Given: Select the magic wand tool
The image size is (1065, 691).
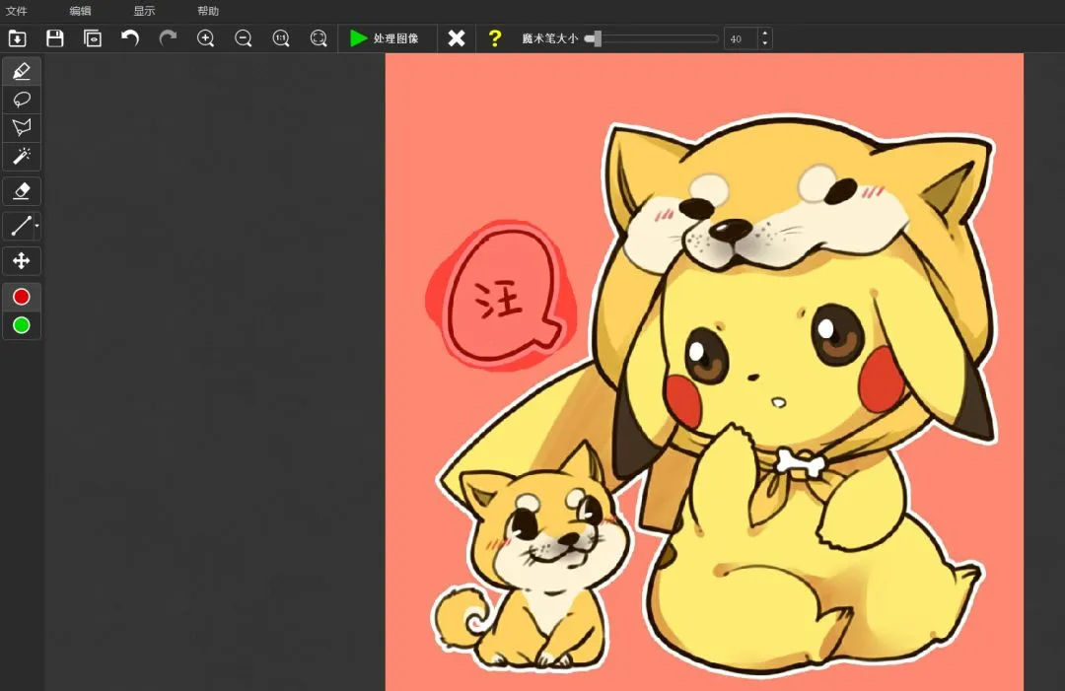Looking at the screenshot, I should click(22, 156).
